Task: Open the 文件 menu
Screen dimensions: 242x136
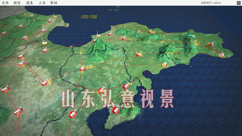Action: pos(5,3)
